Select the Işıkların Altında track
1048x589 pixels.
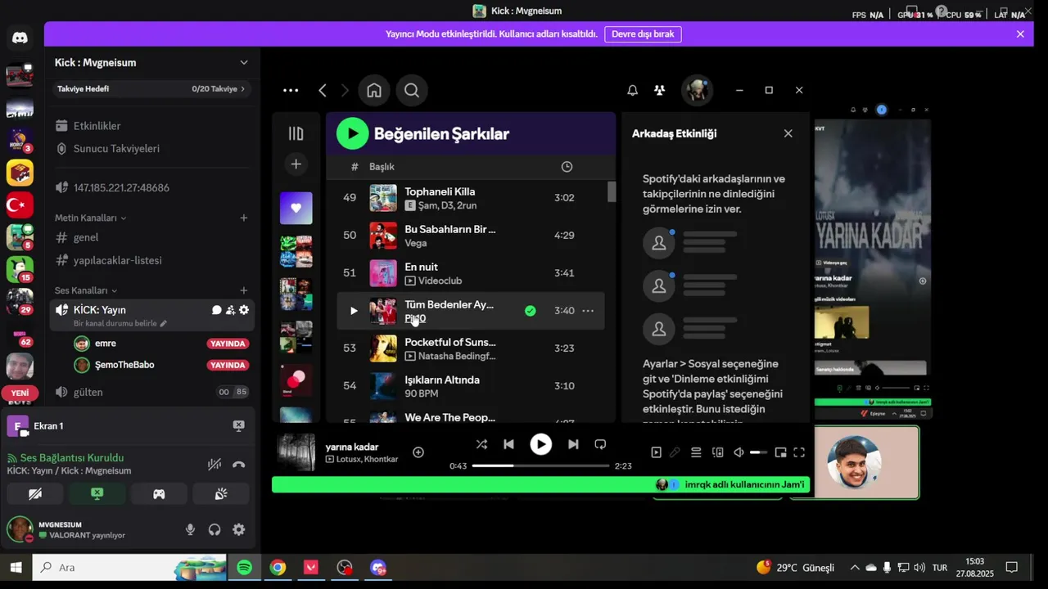pos(471,386)
